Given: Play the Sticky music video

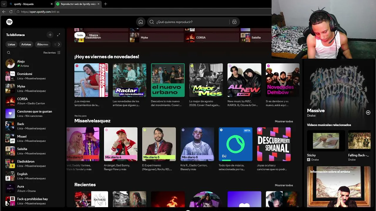Looking at the screenshot, I should pyautogui.click(x=326, y=141).
